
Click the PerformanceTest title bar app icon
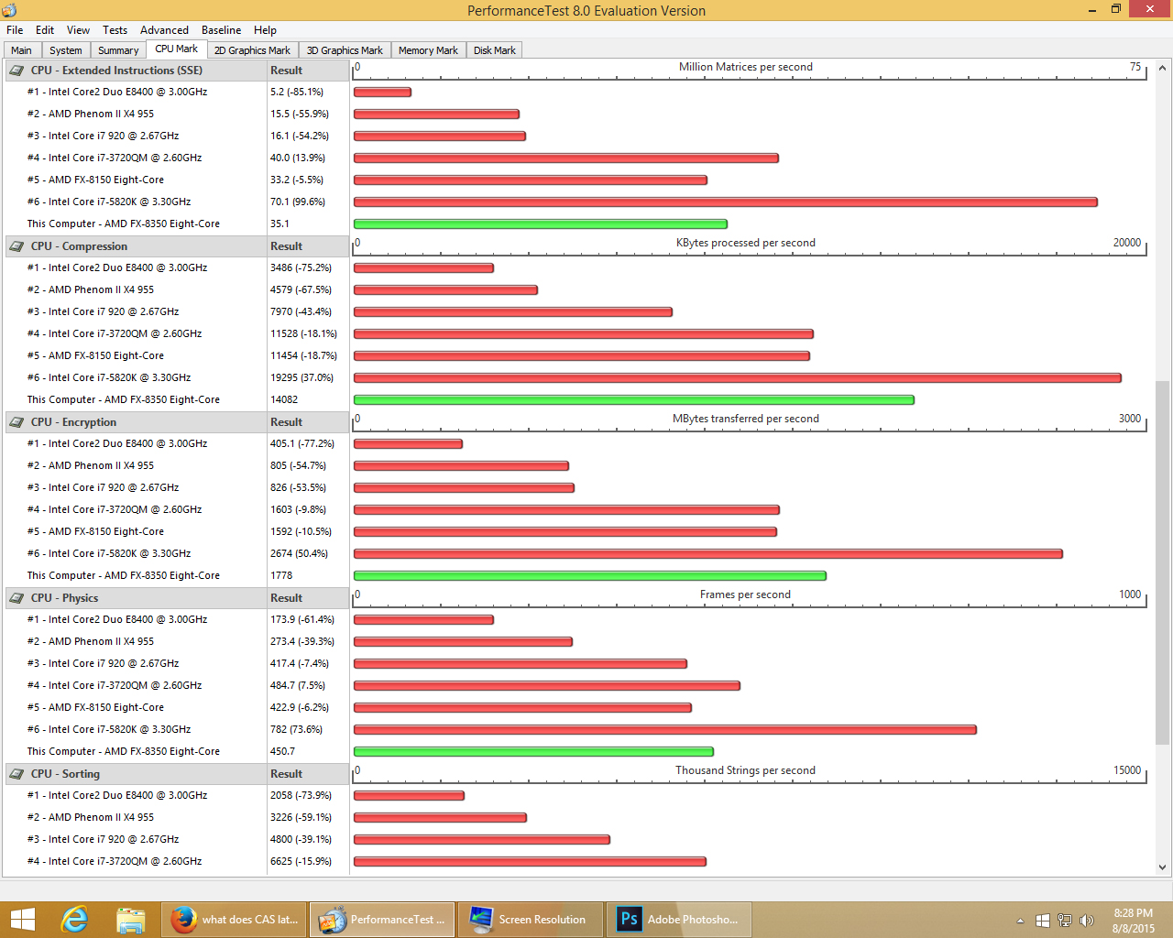click(10, 11)
